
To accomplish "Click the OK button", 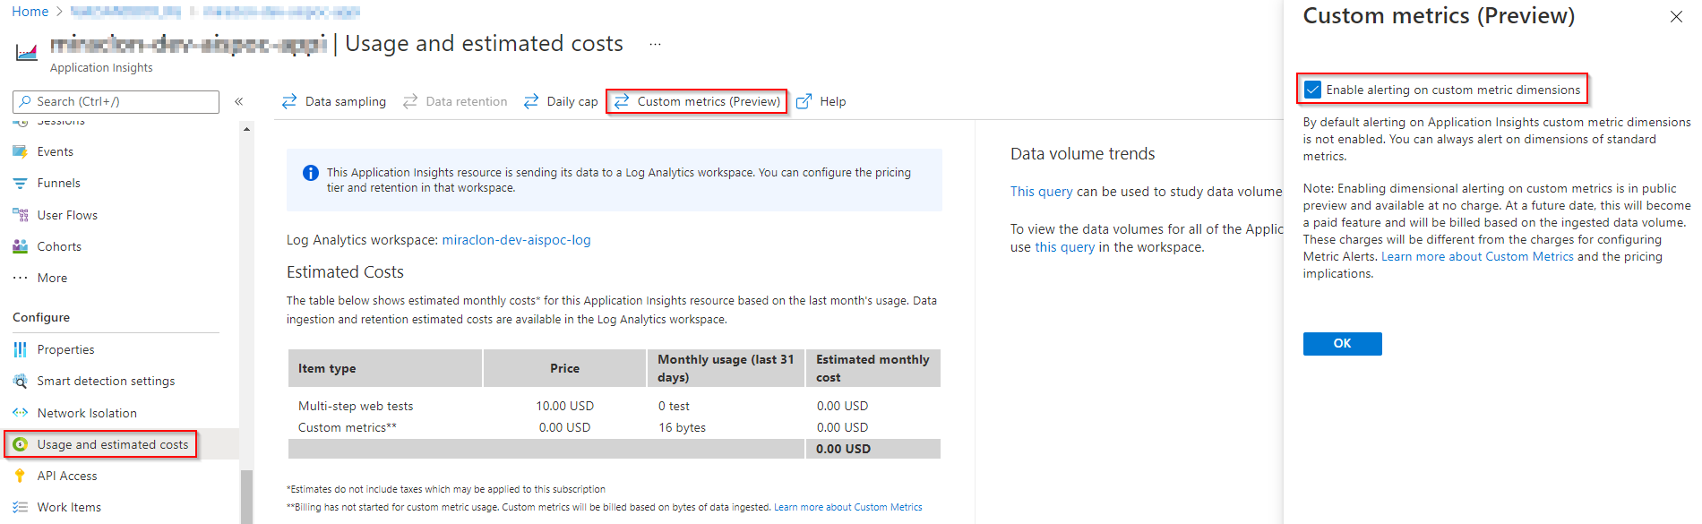I will [x=1342, y=343].
